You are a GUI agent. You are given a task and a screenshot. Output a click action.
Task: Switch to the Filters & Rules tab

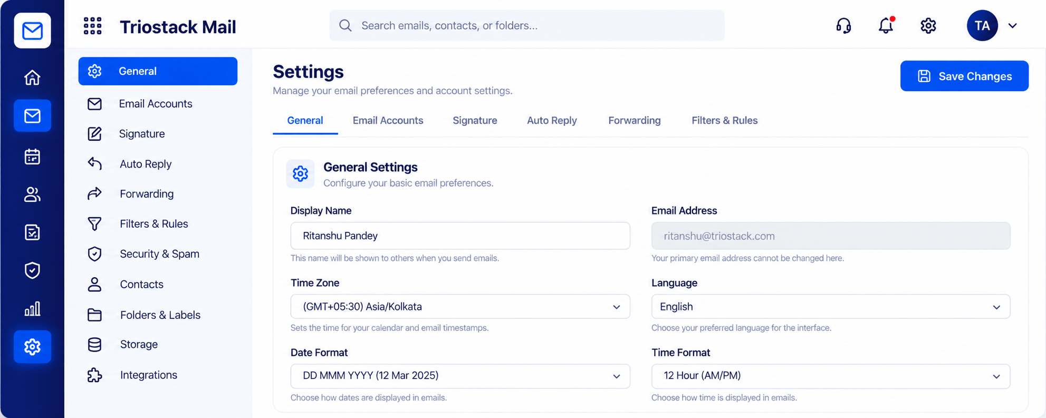(724, 121)
